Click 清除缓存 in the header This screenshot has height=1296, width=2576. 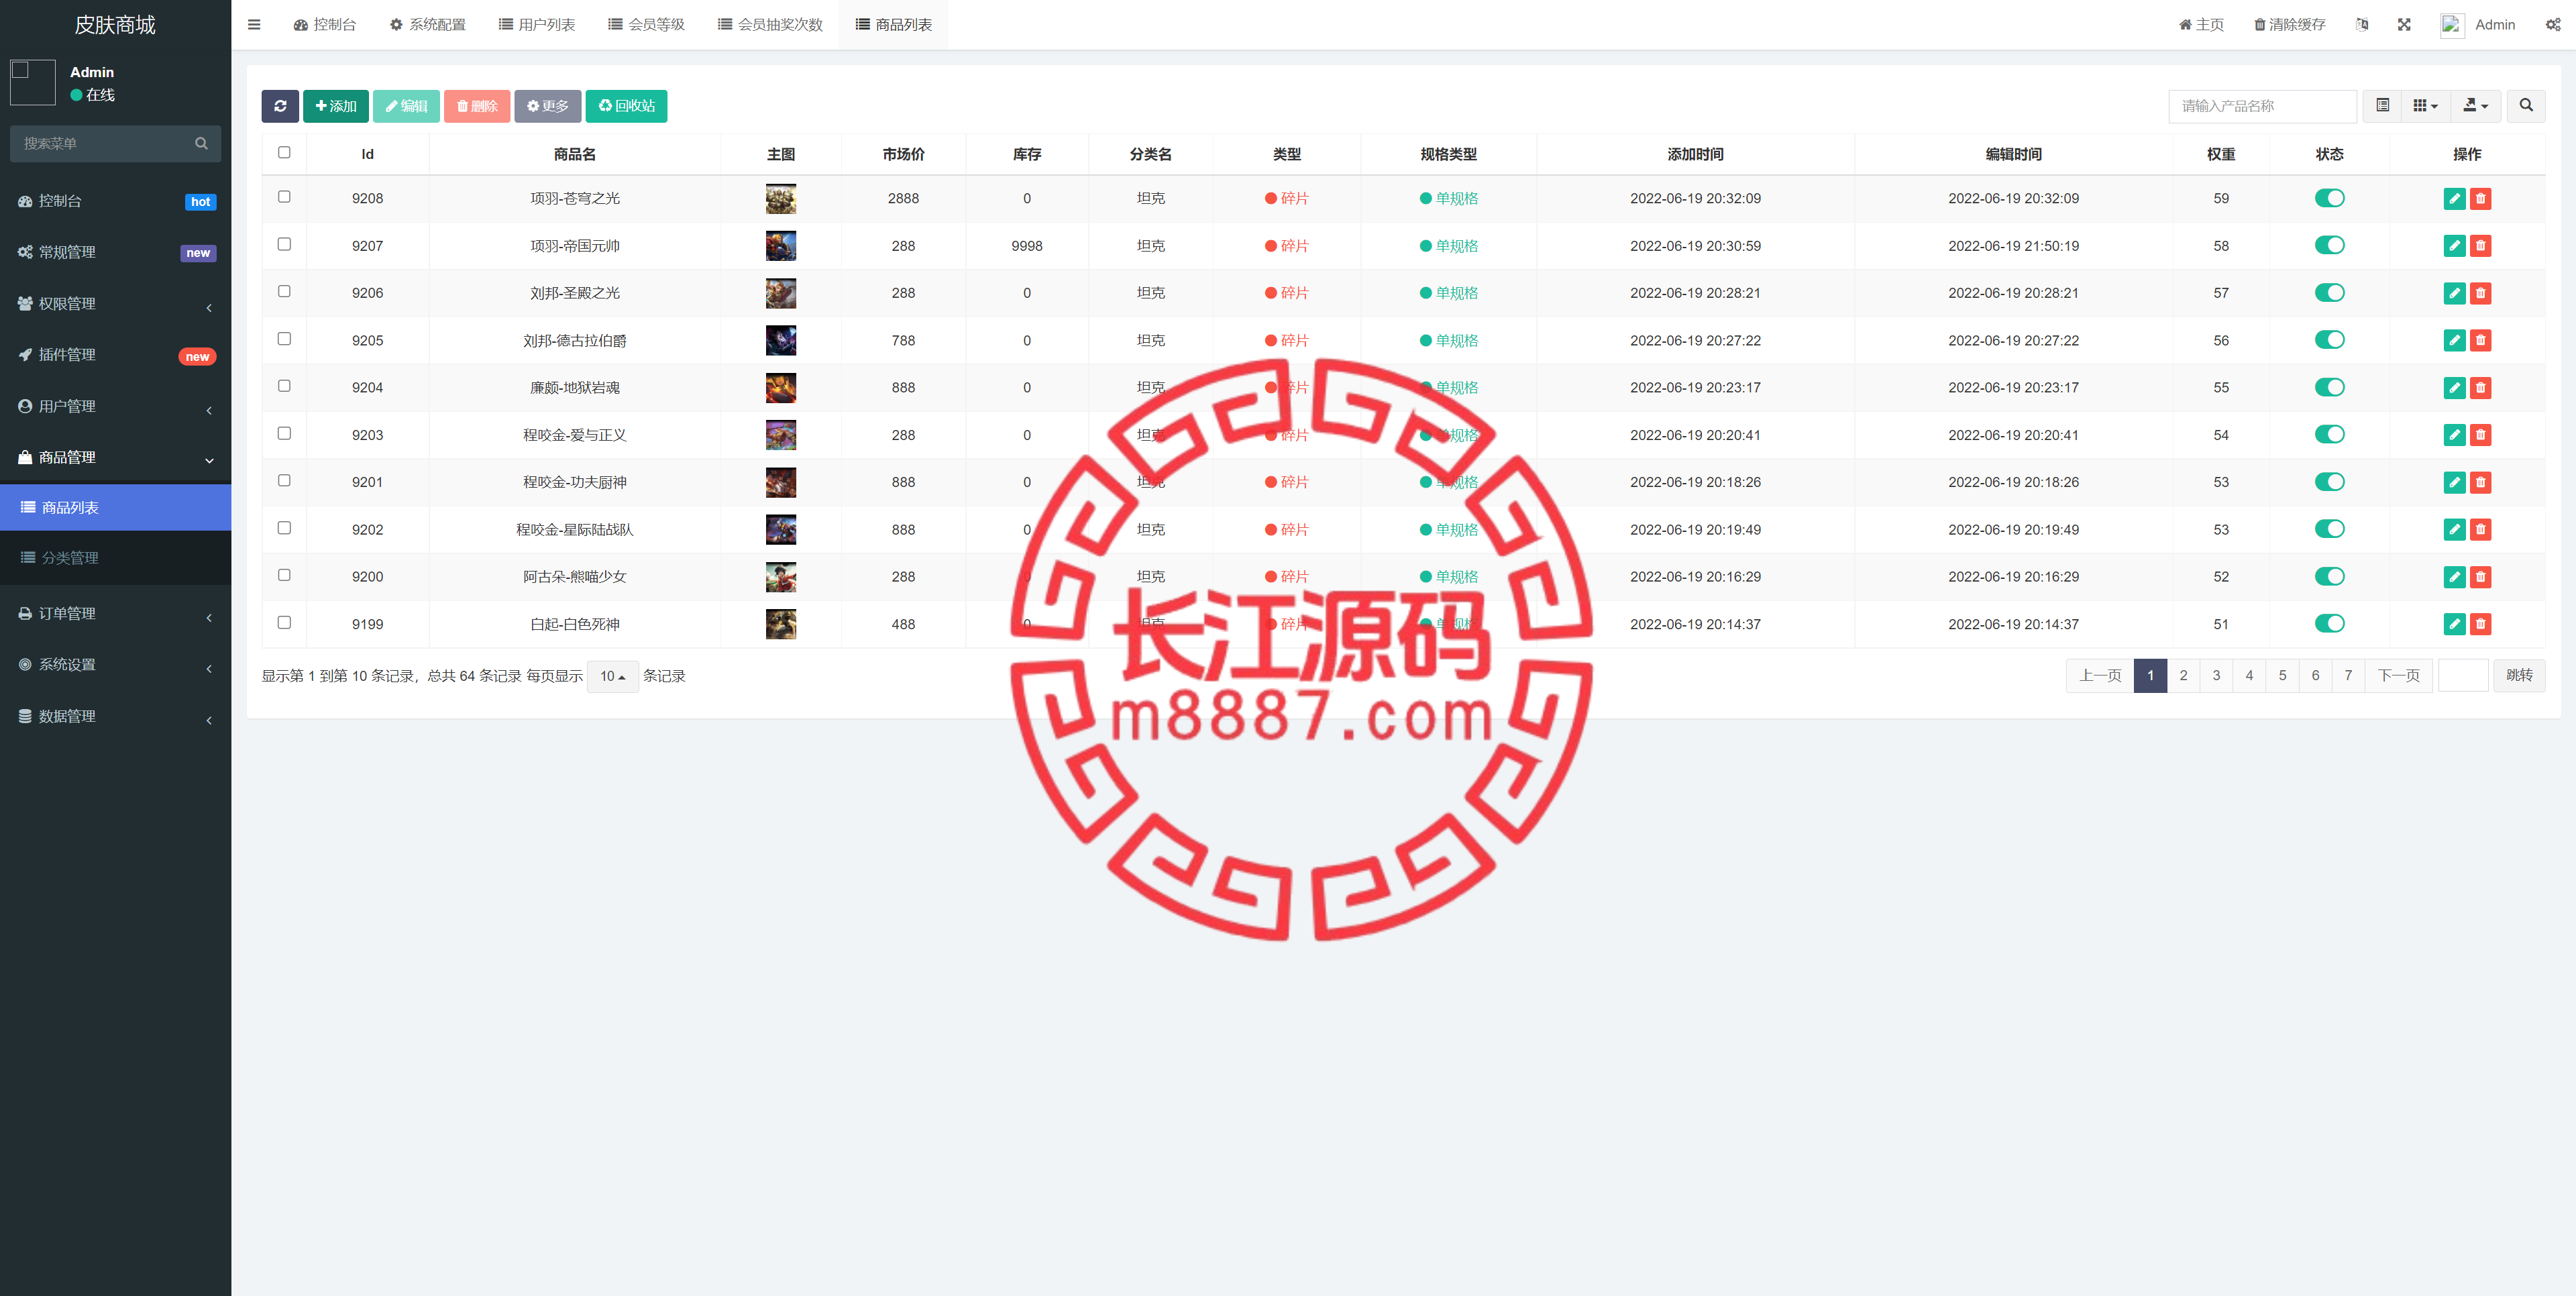(2289, 25)
